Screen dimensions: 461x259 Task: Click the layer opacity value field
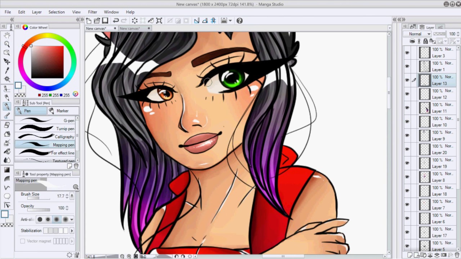(x=452, y=34)
